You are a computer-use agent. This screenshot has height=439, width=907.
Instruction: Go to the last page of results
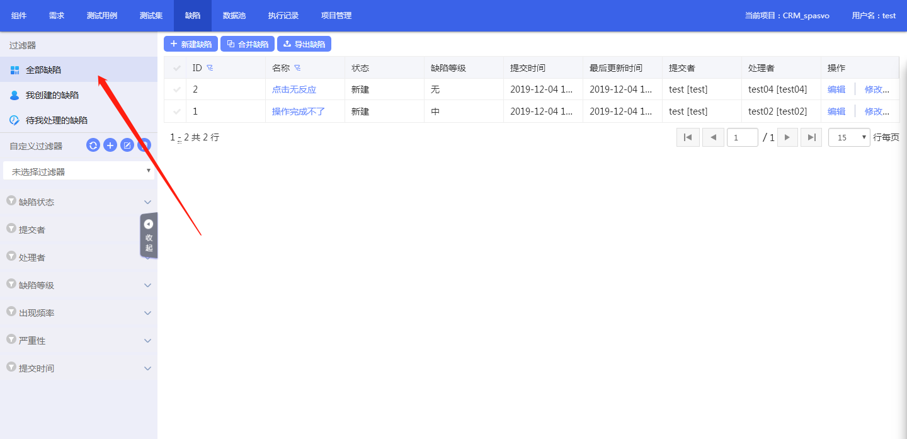tap(811, 137)
